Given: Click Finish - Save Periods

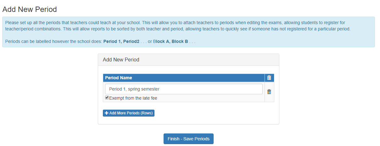Looking at the screenshot, I should pyautogui.click(x=188, y=139).
